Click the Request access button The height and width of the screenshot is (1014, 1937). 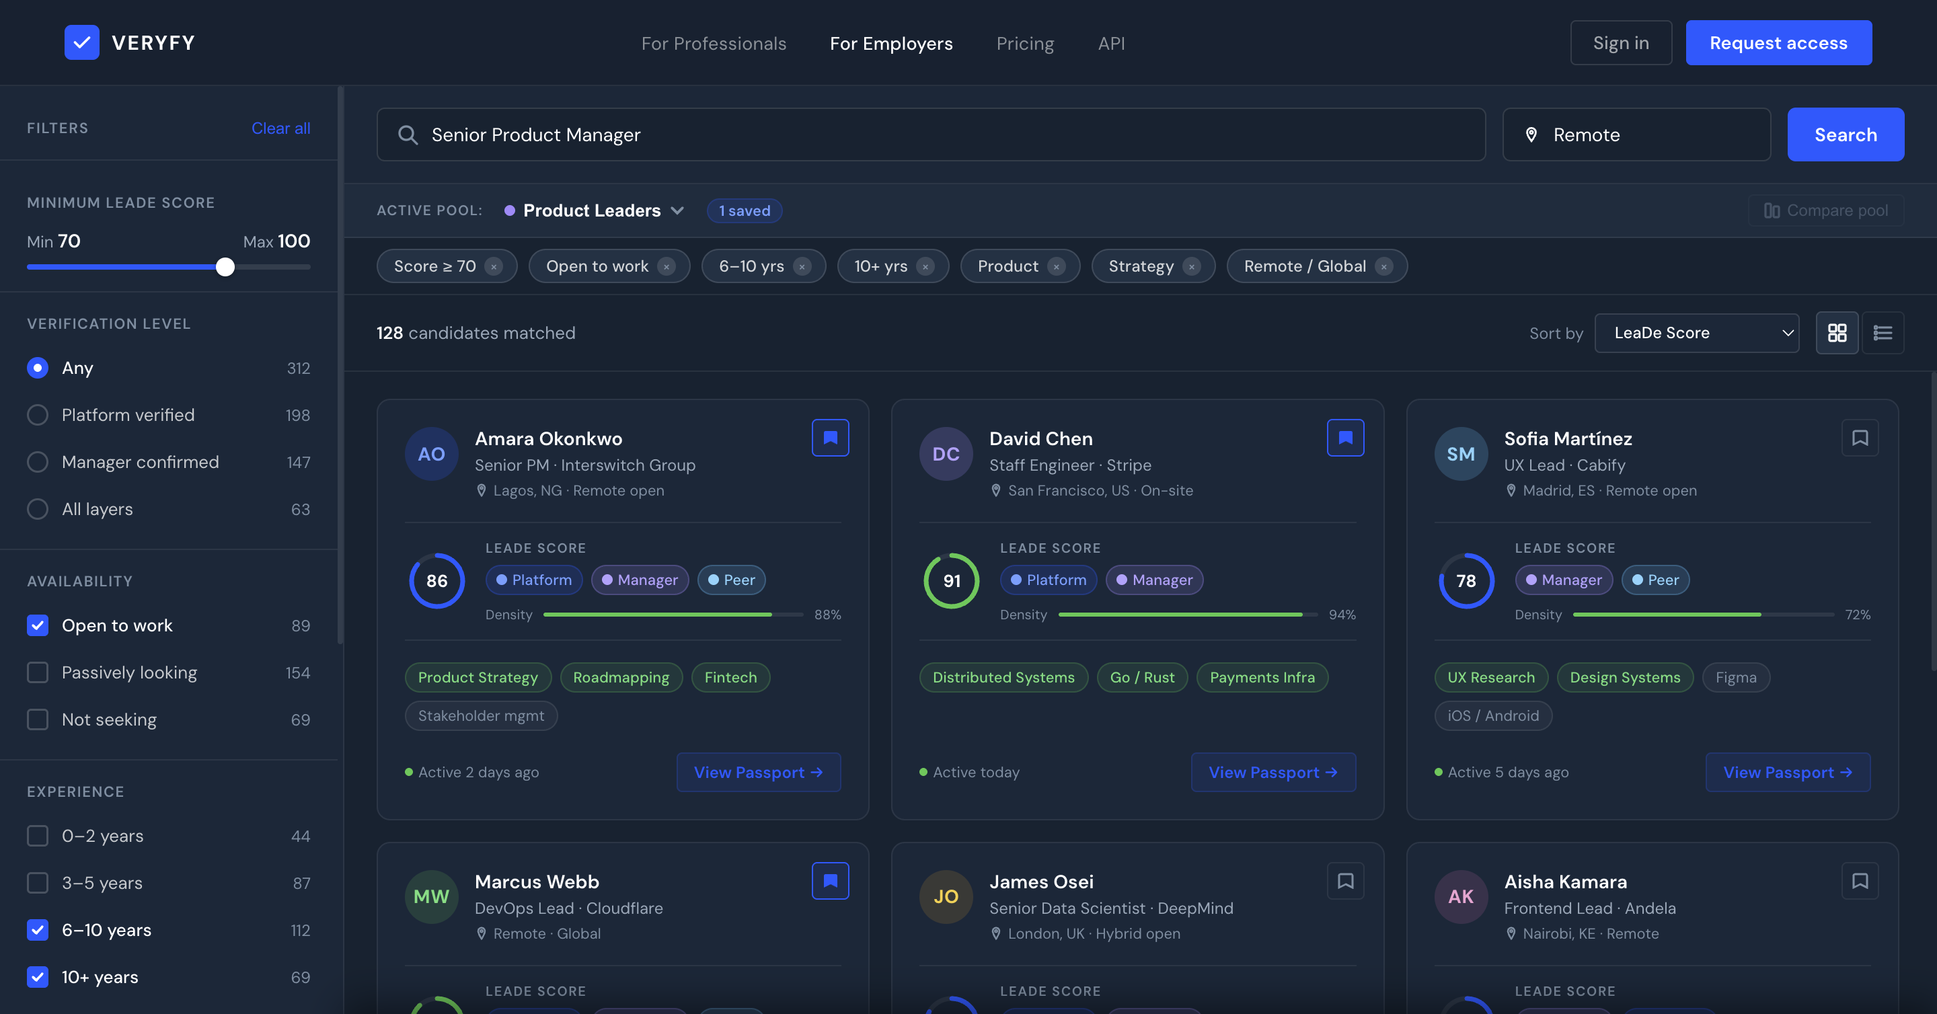pos(1778,43)
